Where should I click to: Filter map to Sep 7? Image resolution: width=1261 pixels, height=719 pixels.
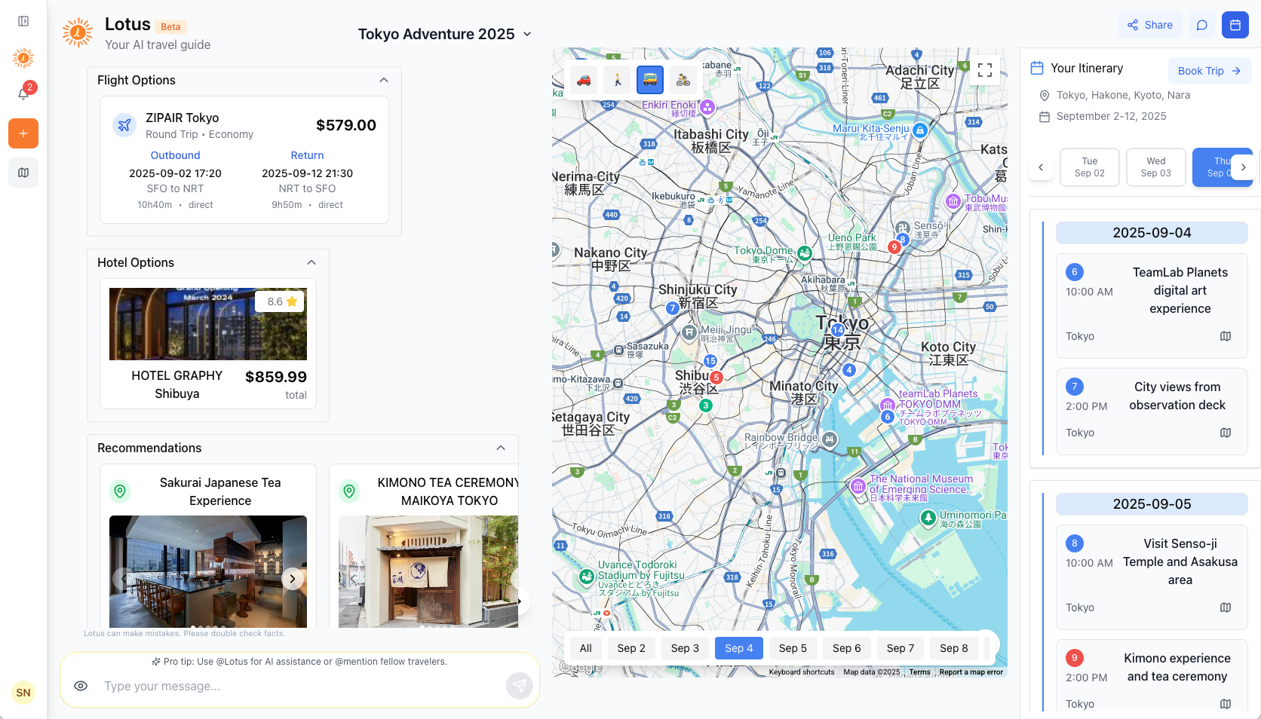900,648
